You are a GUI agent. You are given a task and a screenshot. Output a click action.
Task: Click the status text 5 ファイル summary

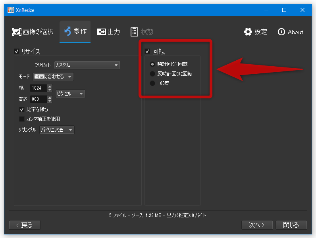click(158, 215)
